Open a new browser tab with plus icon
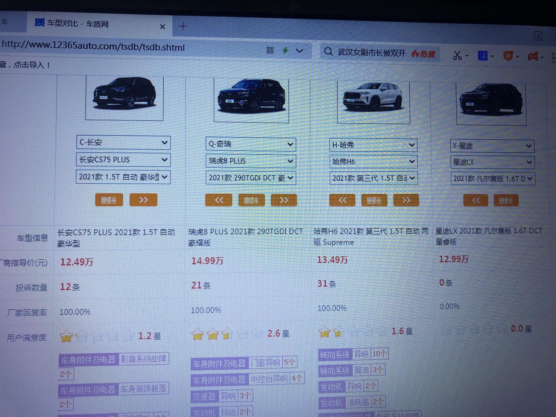 pos(183,26)
